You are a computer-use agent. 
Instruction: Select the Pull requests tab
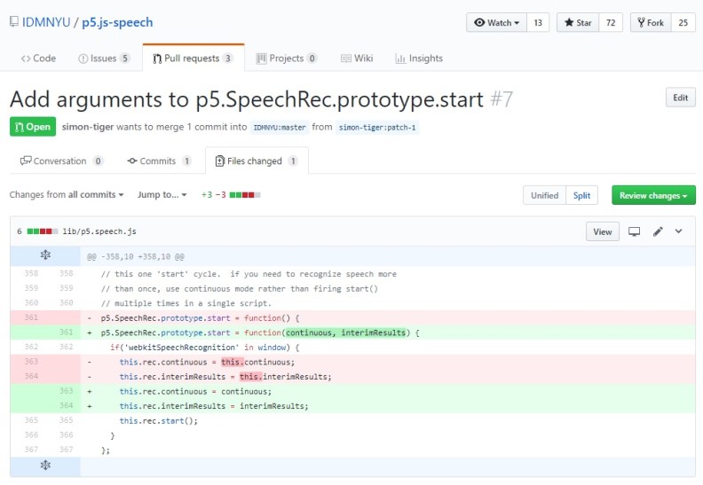[x=194, y=59]
